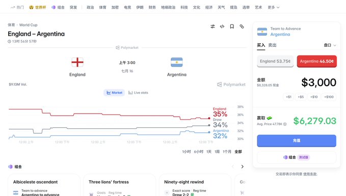Click the Argentina flag in match header
This screenshot has width=346, height=196.
tap(176, 62)
